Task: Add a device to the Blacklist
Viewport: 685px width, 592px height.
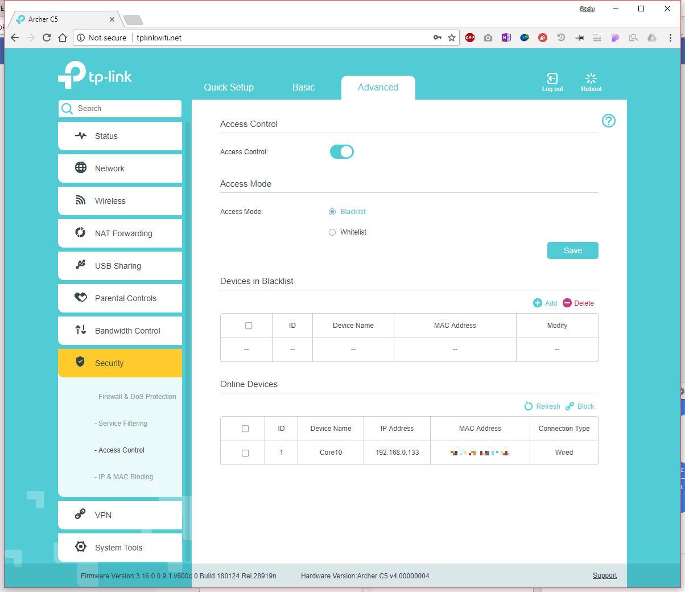Action: coord(538,303)
